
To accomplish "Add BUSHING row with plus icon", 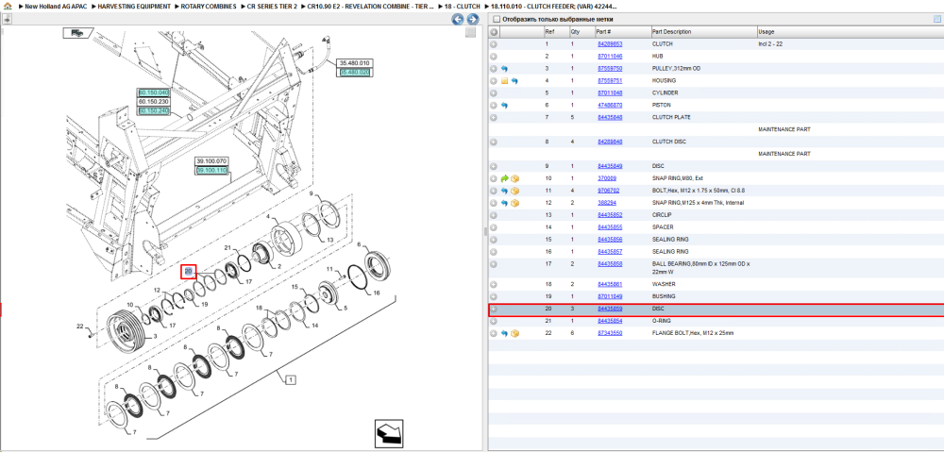I will (x=494, y=296).
